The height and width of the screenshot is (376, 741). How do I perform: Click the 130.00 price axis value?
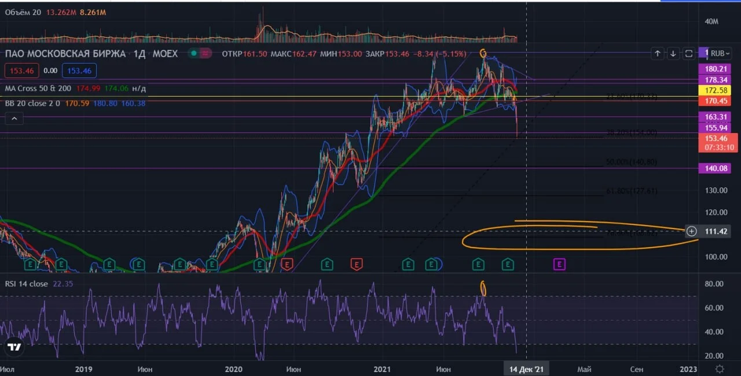[x=717, y=190]
